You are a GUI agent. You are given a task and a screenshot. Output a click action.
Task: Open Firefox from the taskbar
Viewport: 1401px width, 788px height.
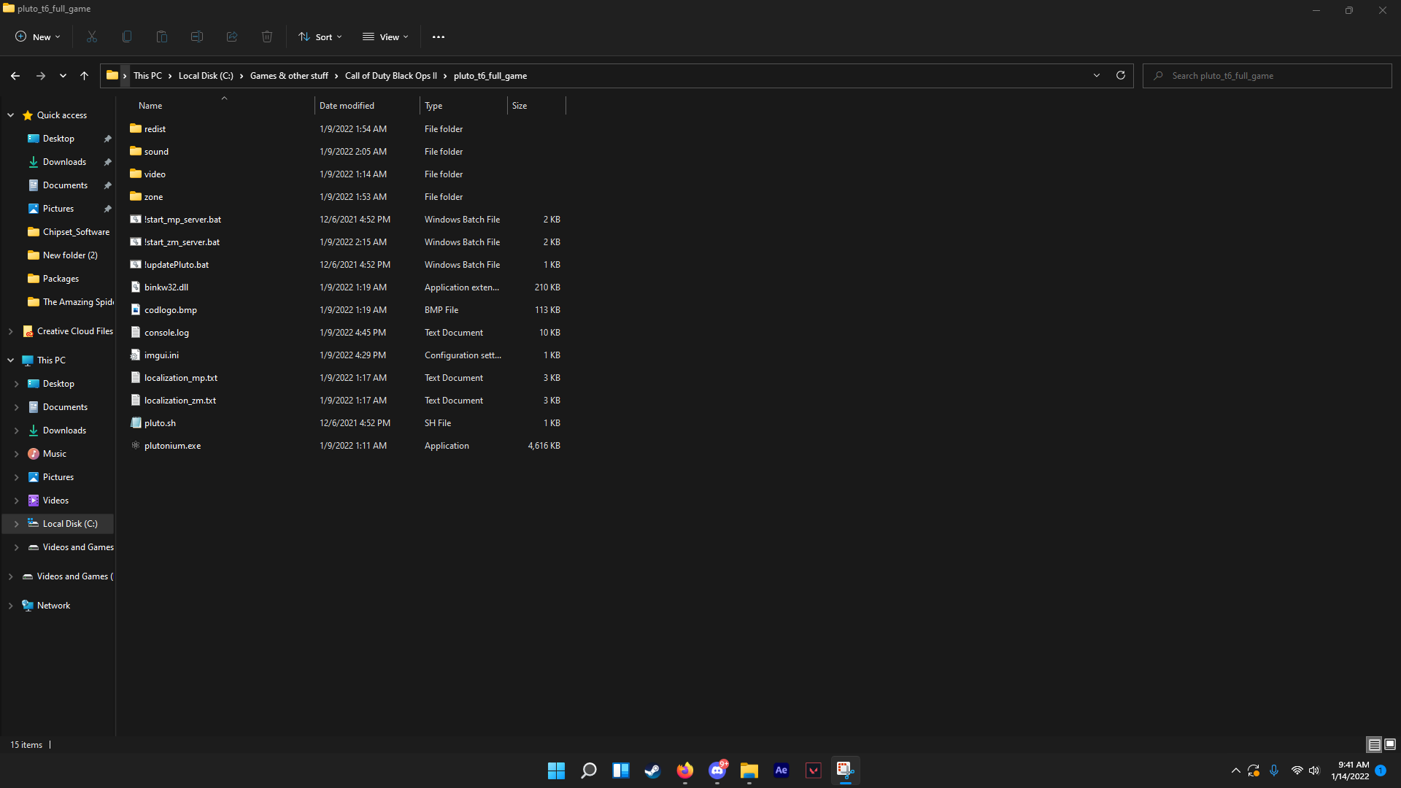point(684,770)
